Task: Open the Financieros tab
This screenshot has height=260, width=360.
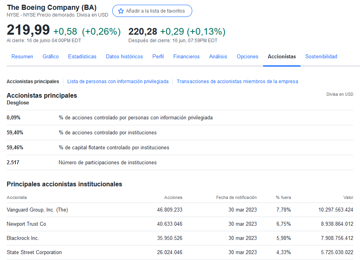Action: click(x=186, y=56)
